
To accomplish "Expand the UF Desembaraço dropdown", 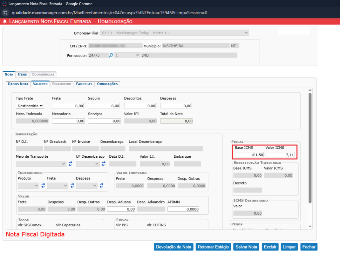I will pyautogui.click(x=88, y=164).
